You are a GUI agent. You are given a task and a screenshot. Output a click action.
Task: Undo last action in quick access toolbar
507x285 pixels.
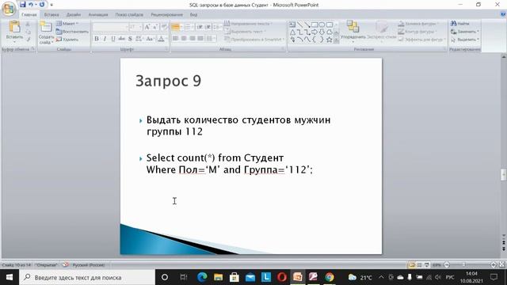tap(31, 5)
